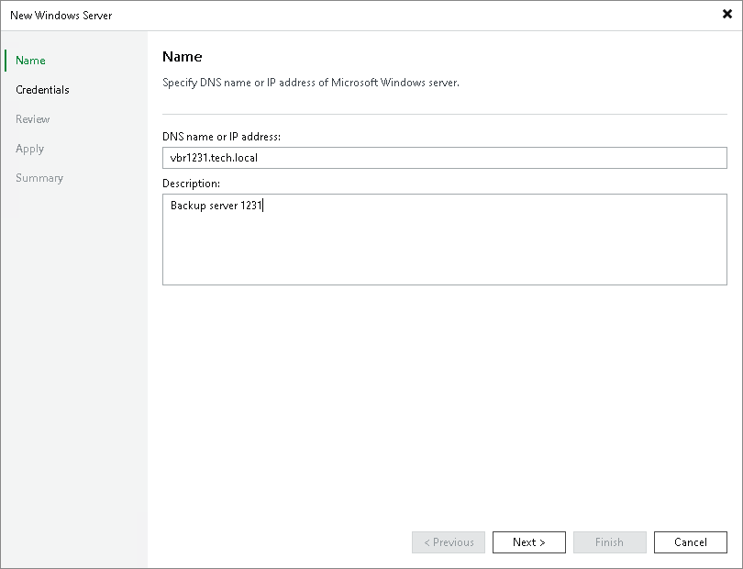743x569 pixels.
Task: Click the 'Specify DNS name or IP address' instruction text
Action: coord(311,83)
